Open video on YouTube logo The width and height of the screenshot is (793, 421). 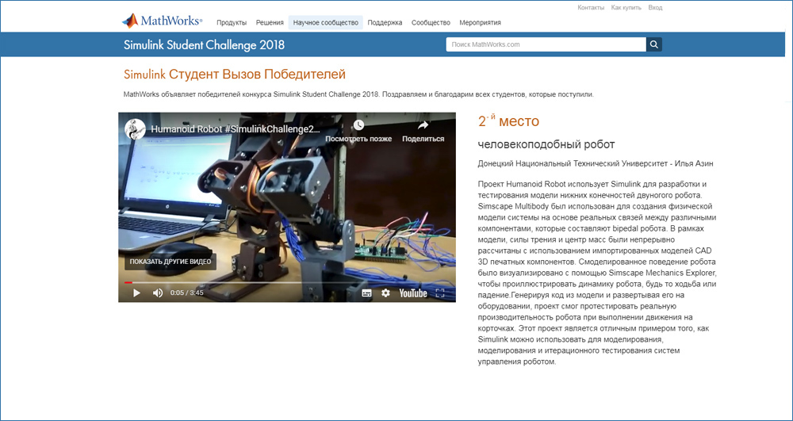tap(413, 293)
